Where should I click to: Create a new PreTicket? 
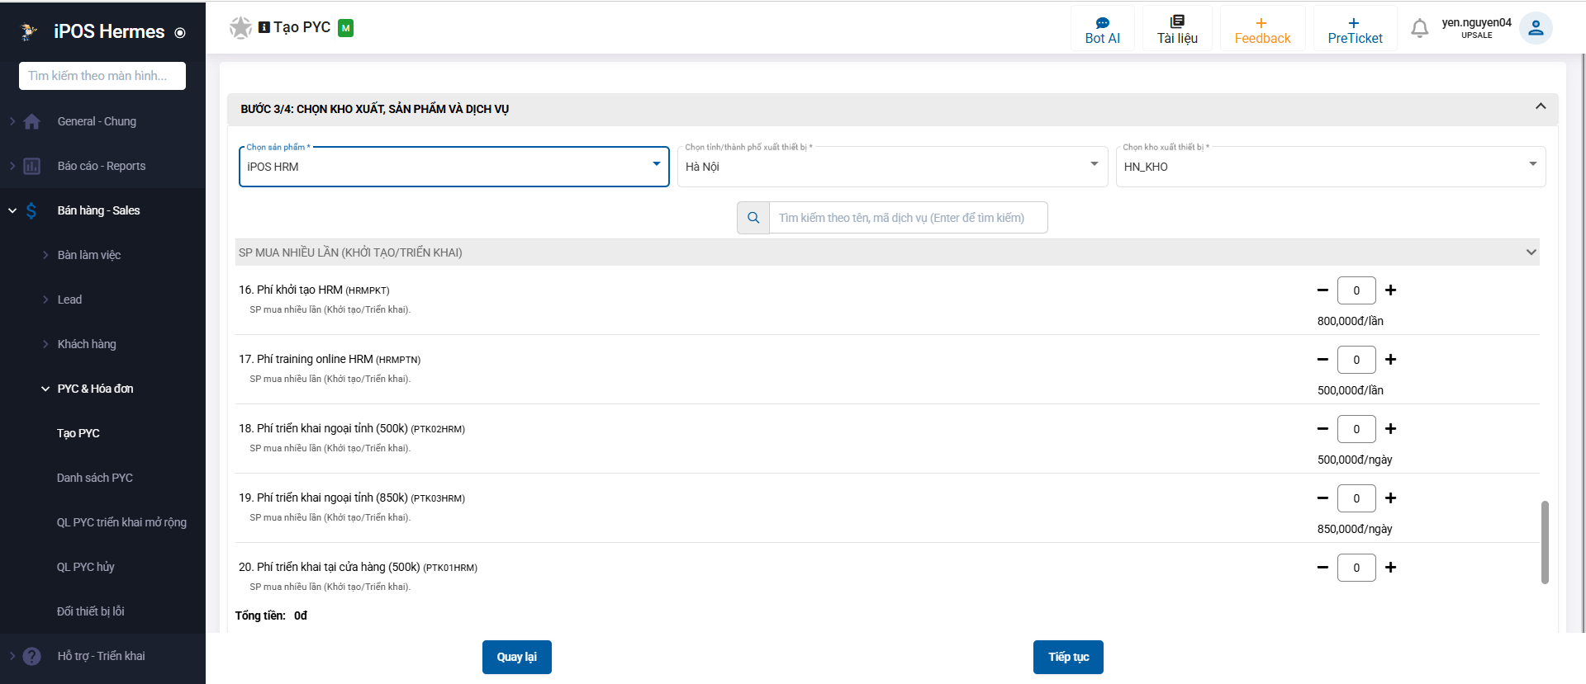coord(1355,30)
